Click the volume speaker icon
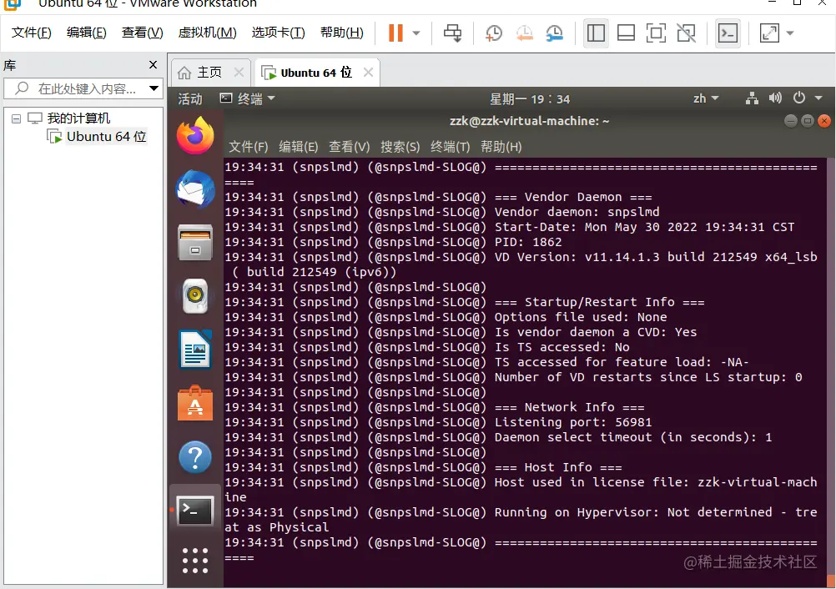Screen dimensions: 836x589 (775, 98)
